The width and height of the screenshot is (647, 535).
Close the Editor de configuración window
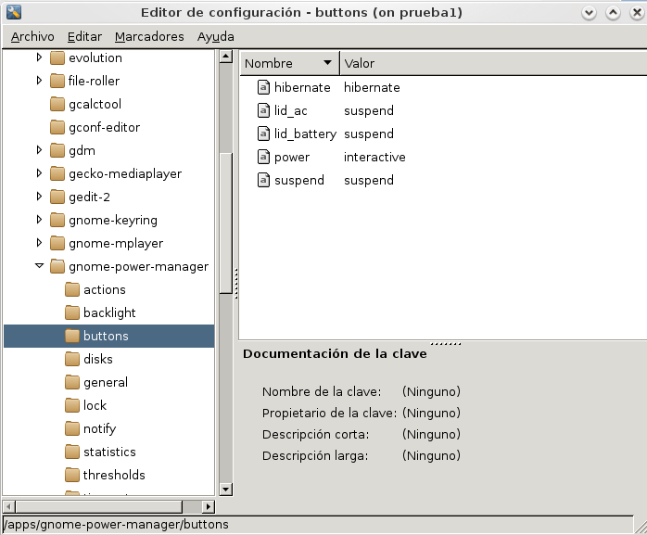(x=637, y=13)
